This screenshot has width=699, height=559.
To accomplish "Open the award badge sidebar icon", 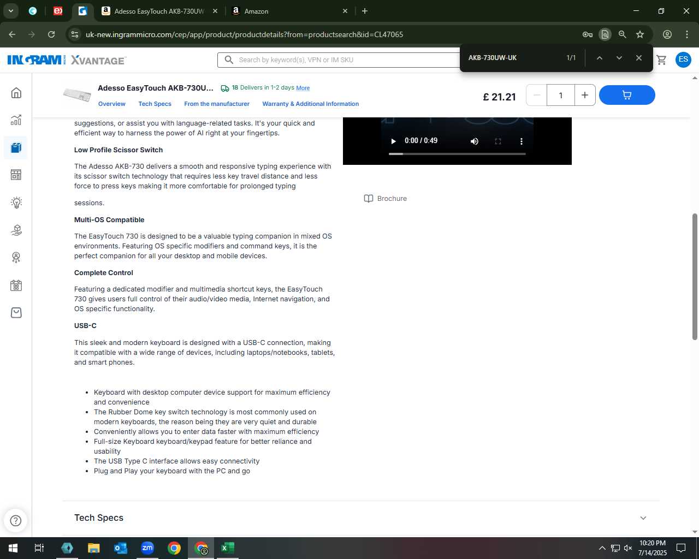I will coord(16,257).
